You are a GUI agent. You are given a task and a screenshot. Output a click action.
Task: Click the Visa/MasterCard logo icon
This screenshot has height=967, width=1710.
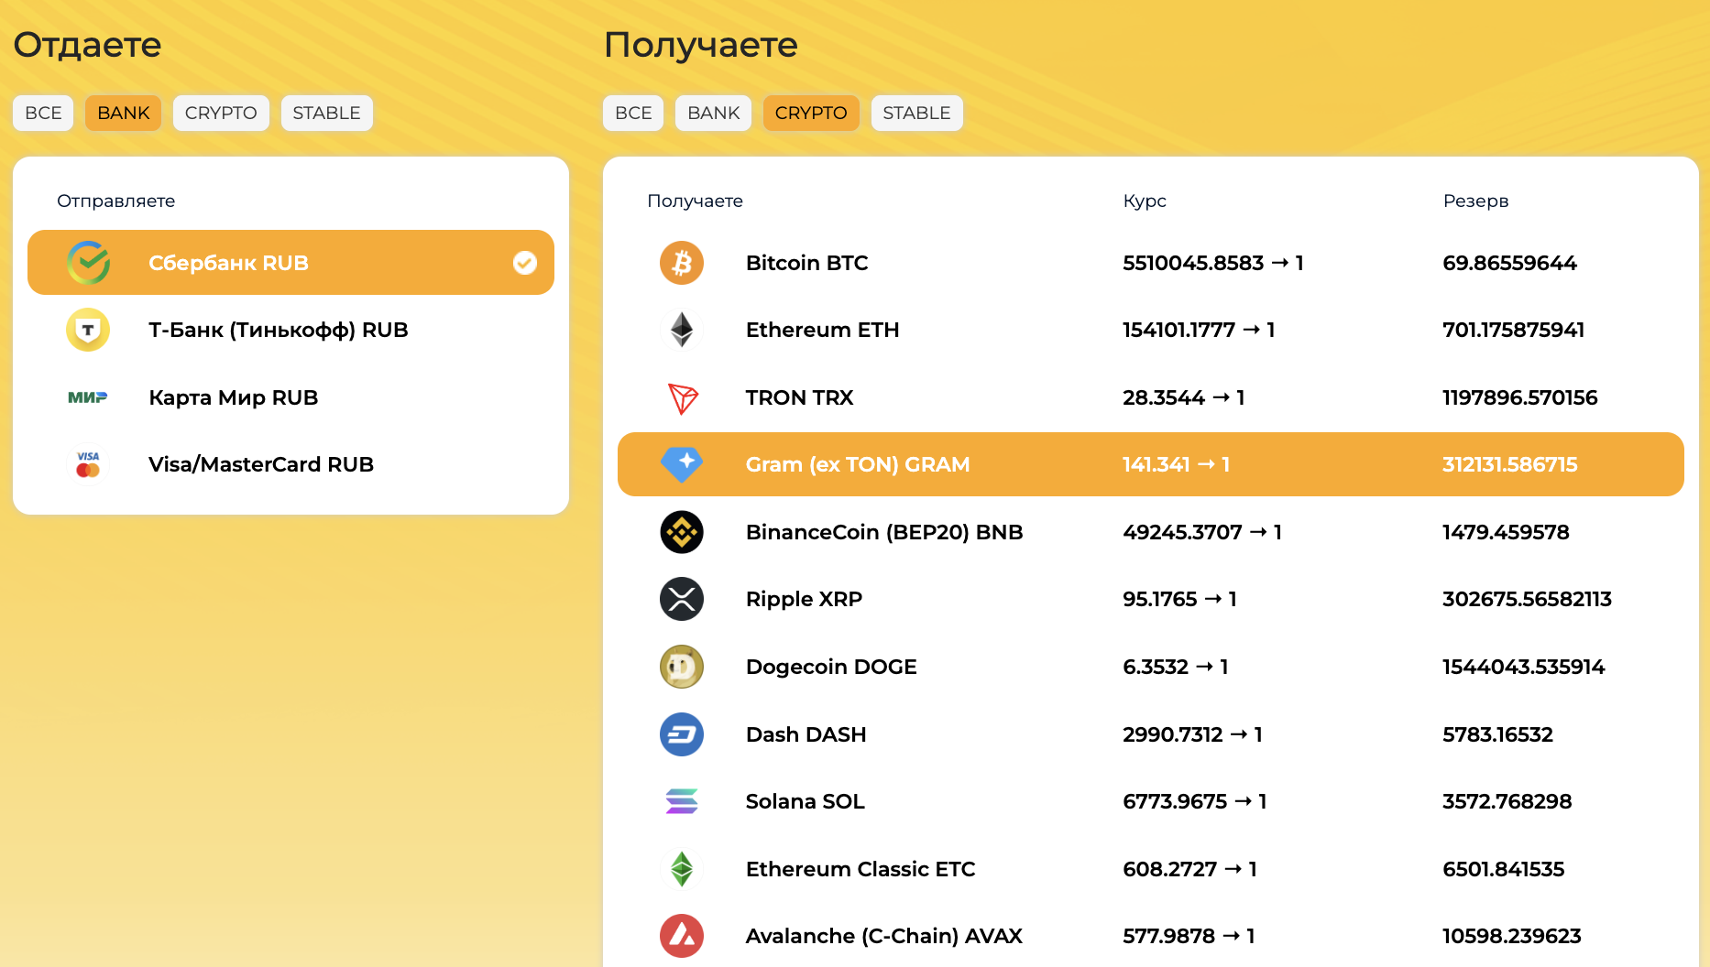(88, 464)
